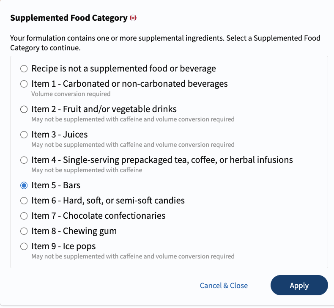Screen dimensions: 334x308
Task: Click the 'Item 5 - Bars' label text
Action: (56, 185)
